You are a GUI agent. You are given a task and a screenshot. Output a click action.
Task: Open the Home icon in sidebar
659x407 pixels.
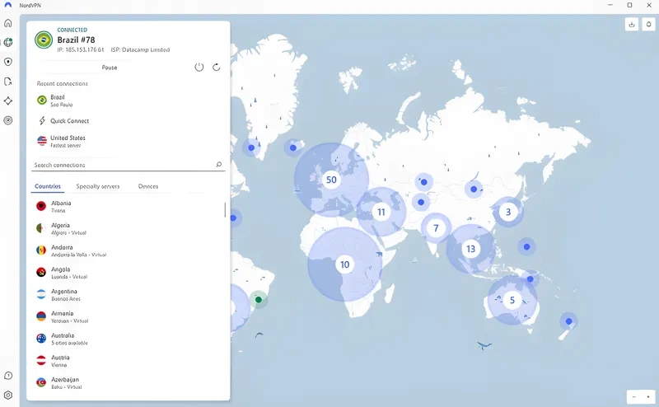(8, 23)
